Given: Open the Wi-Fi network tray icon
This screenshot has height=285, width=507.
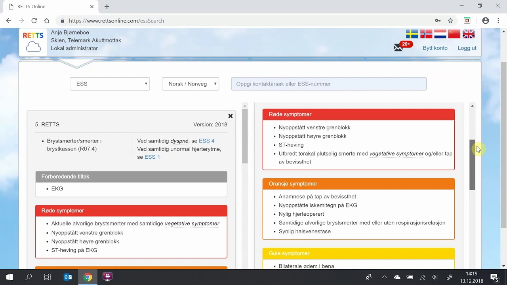Looking at the screenshot, I should coord(423,277).
